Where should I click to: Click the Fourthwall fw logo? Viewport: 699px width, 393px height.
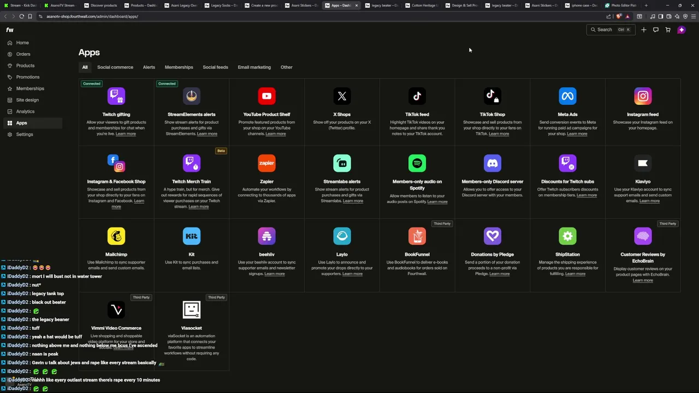(10, 29)
